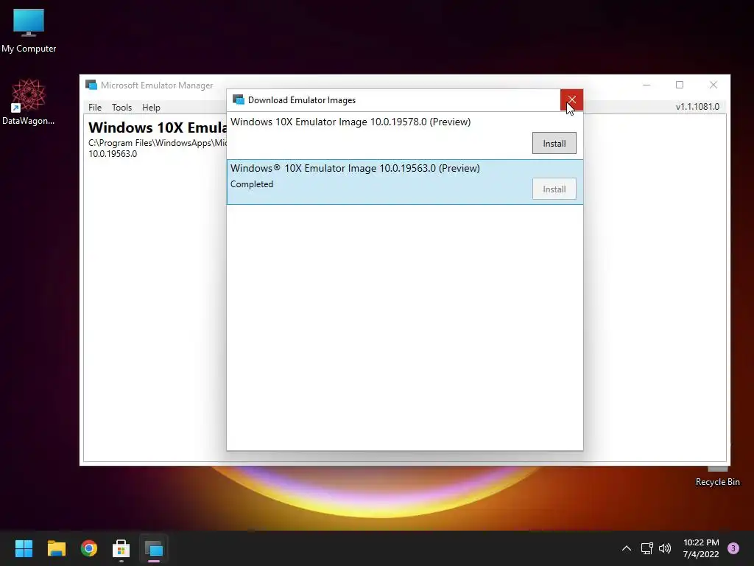The width and height of the screenshot is (754, 566).
Task: Click Install for the 10.0.19563.0 image
Action: (554, 189)
